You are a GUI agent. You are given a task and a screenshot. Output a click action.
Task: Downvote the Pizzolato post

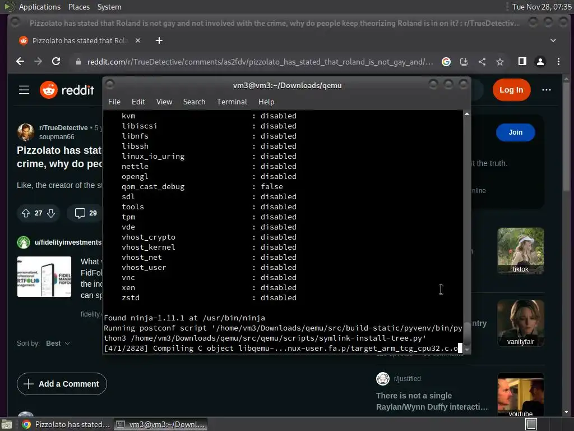tap(51, 213)
